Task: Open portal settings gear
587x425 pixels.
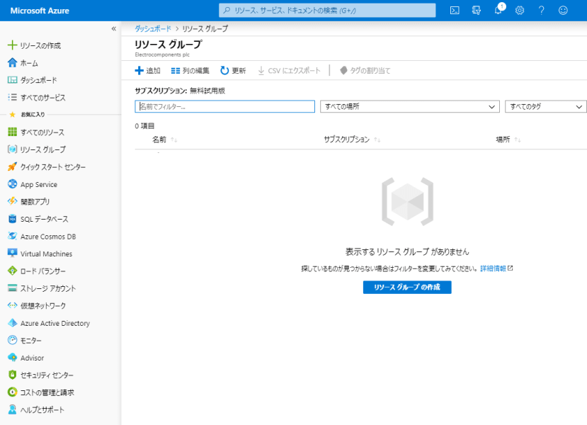Action: [520, 11]
